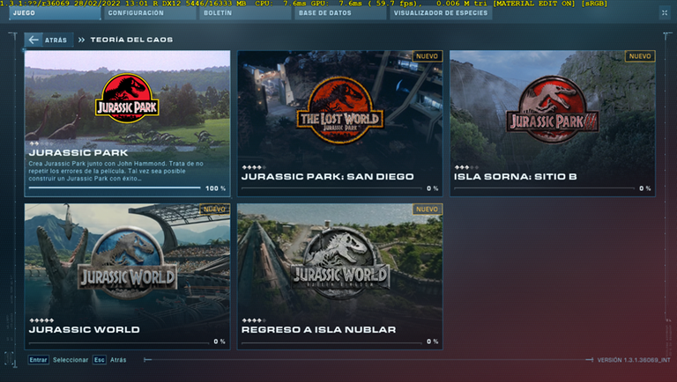The height and width of the screenshot is (382, 677).
Task: Click the Atrás label beside Esc
Action: click(x=118, y=360)
